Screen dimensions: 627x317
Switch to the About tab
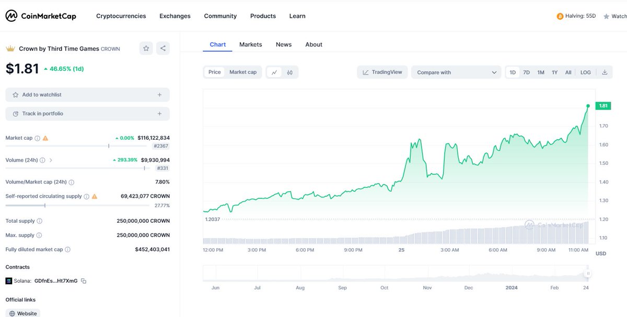314,44
